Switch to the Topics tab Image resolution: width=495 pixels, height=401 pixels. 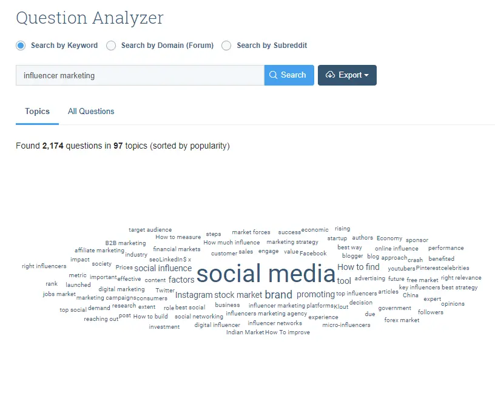tap(37, 112)
